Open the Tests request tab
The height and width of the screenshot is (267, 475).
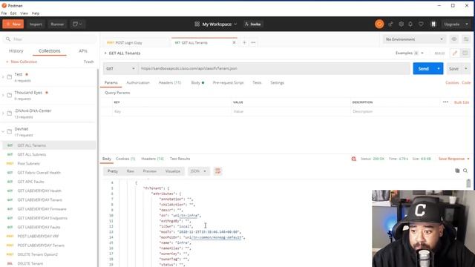(x=257, y=82)
